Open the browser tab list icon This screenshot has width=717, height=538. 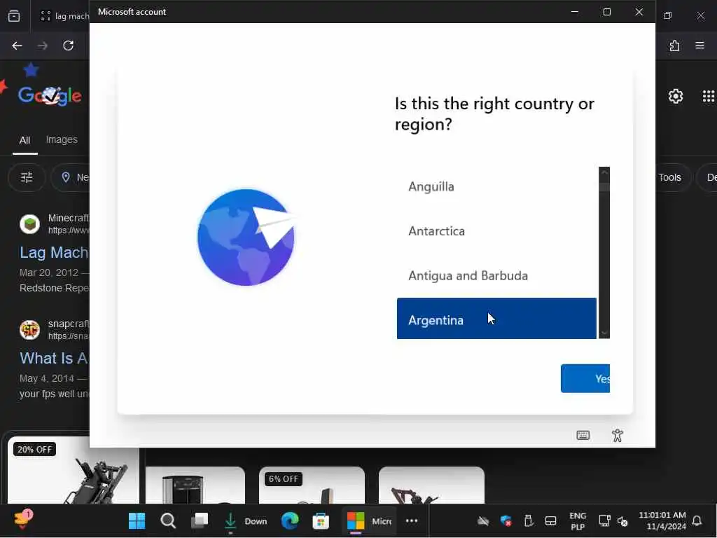tap(14, 15)
